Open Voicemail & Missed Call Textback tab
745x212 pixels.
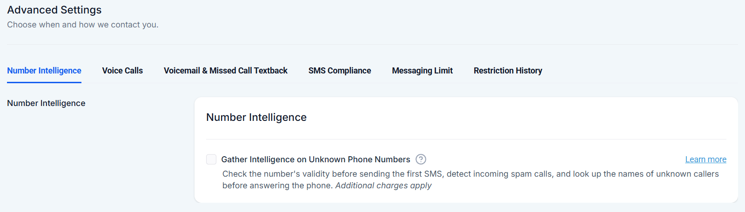click(226, 71)
